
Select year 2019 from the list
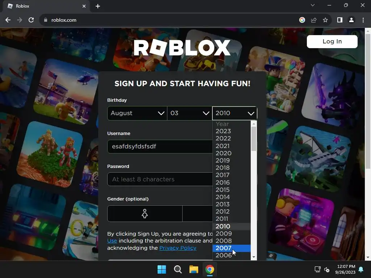click(x=232, y=160)
